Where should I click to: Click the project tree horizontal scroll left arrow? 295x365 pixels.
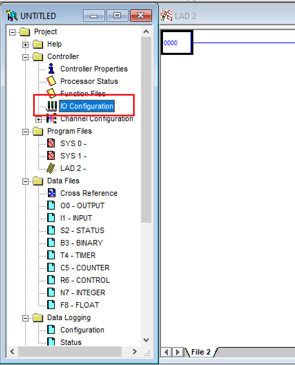point(12,352)
